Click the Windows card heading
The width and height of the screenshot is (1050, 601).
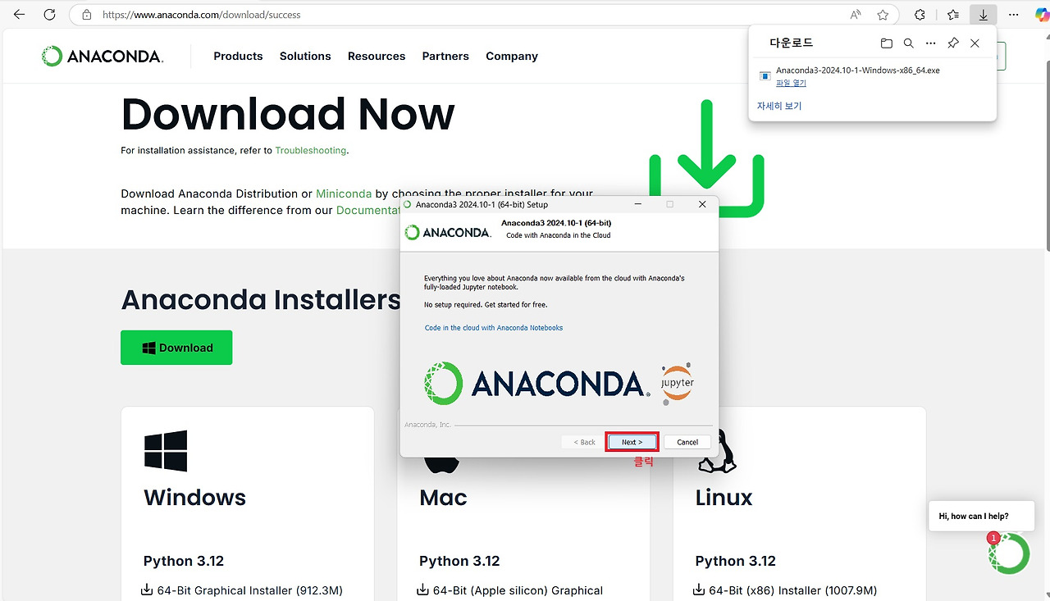(195, 498)
